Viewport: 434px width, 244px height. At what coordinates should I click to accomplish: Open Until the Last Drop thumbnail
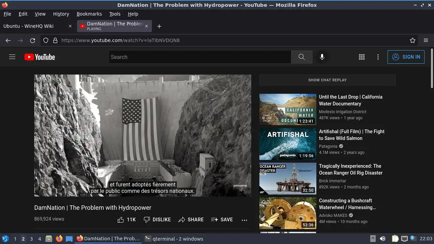(x=288, y=110)
